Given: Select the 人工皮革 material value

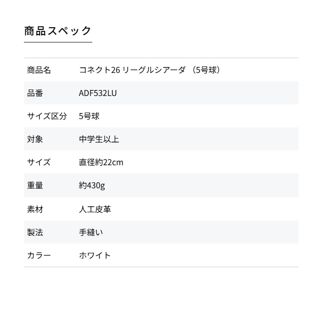Looking at the screenshot, I should pyautogui.click(x=95, y=209).
